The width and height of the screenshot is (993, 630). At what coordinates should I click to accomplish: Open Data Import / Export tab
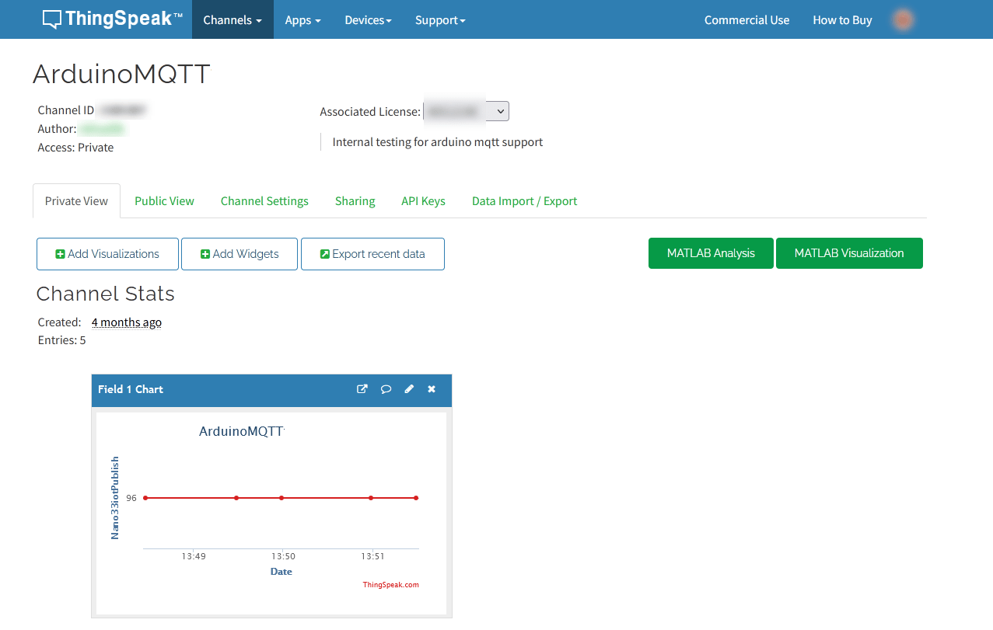pos(524,200)
